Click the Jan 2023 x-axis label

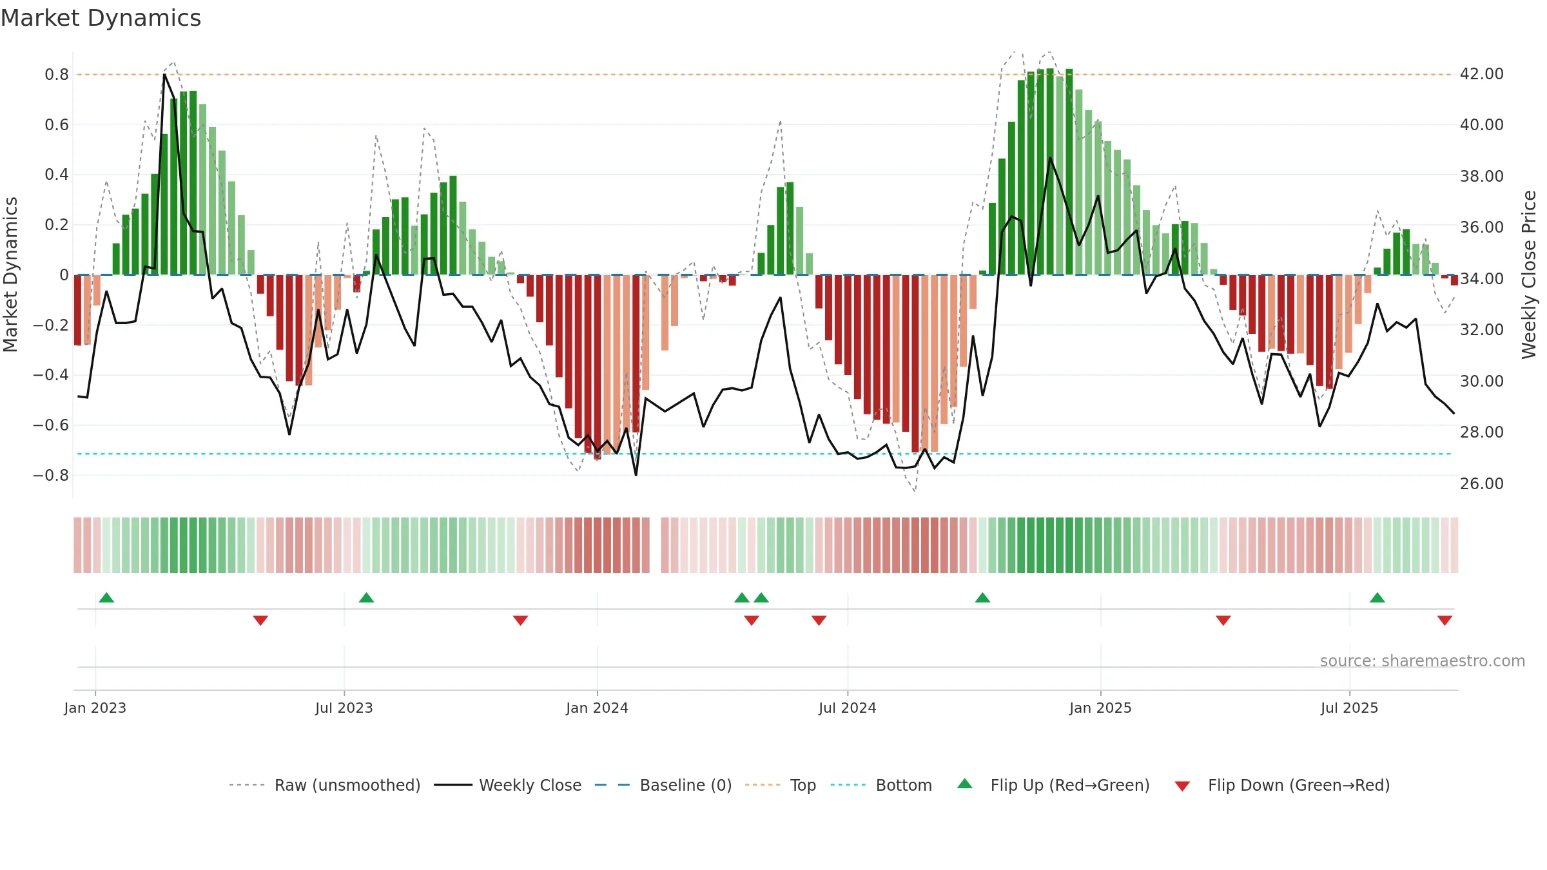click(x=95, y=708)
